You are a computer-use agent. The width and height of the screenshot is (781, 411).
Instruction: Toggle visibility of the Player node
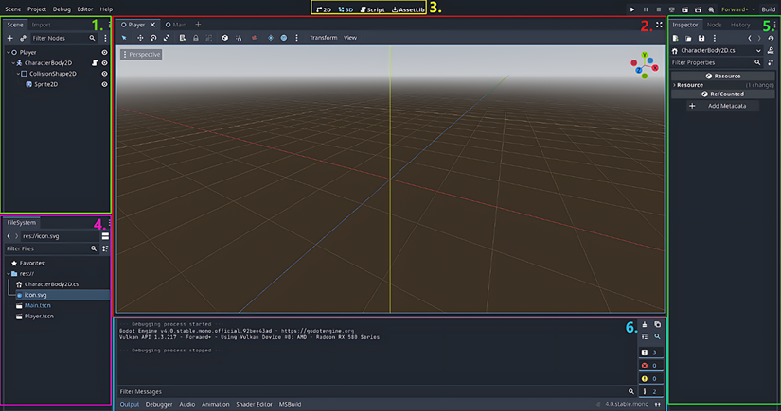[x=104, y=52]
